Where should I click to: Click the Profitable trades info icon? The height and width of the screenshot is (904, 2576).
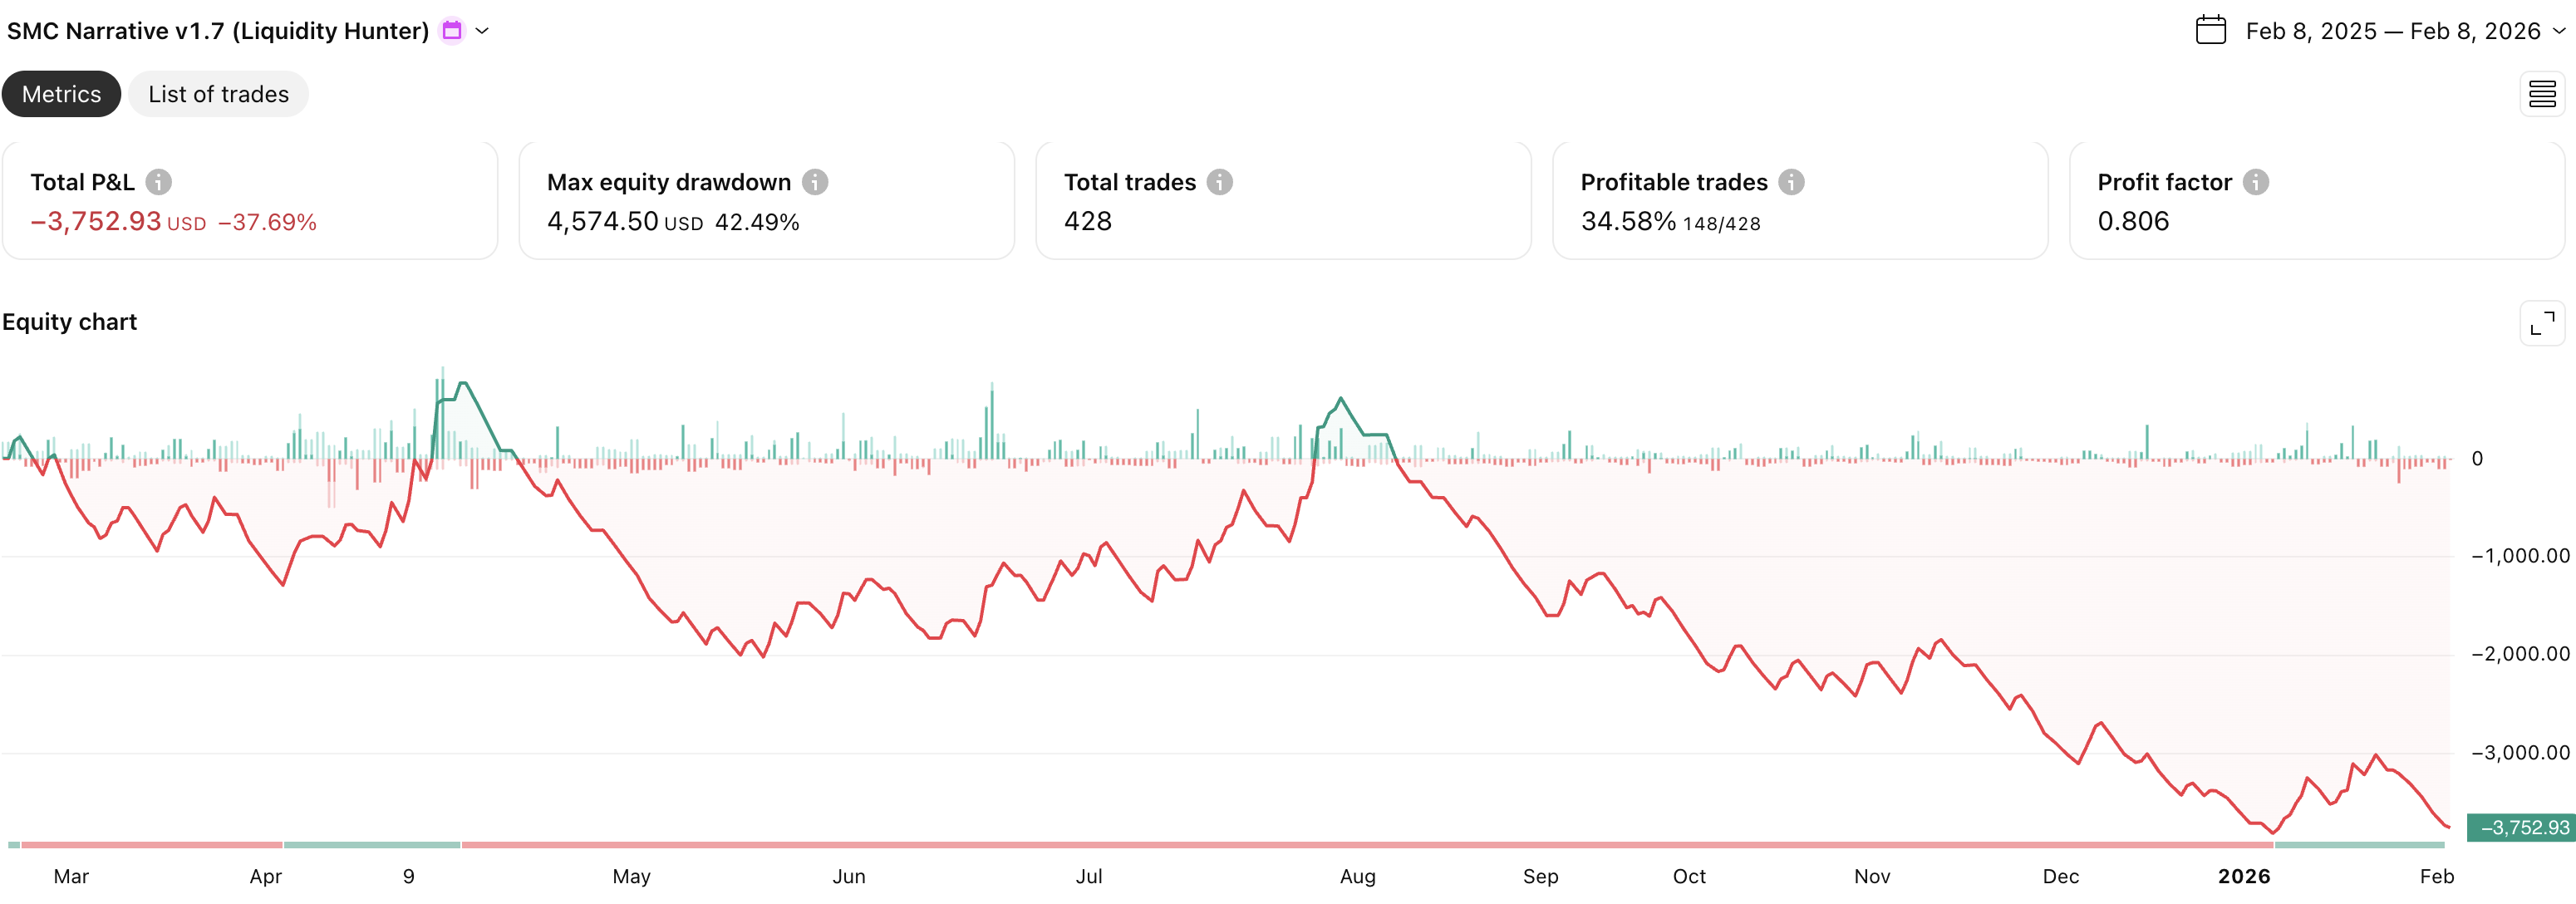click(1791, 182)
